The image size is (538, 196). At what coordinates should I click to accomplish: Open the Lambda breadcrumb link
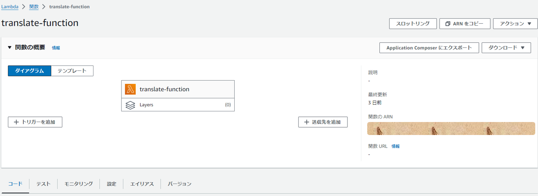[x=10, y=7]
